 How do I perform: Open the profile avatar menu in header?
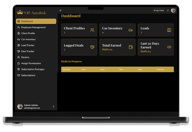(173, 10)
